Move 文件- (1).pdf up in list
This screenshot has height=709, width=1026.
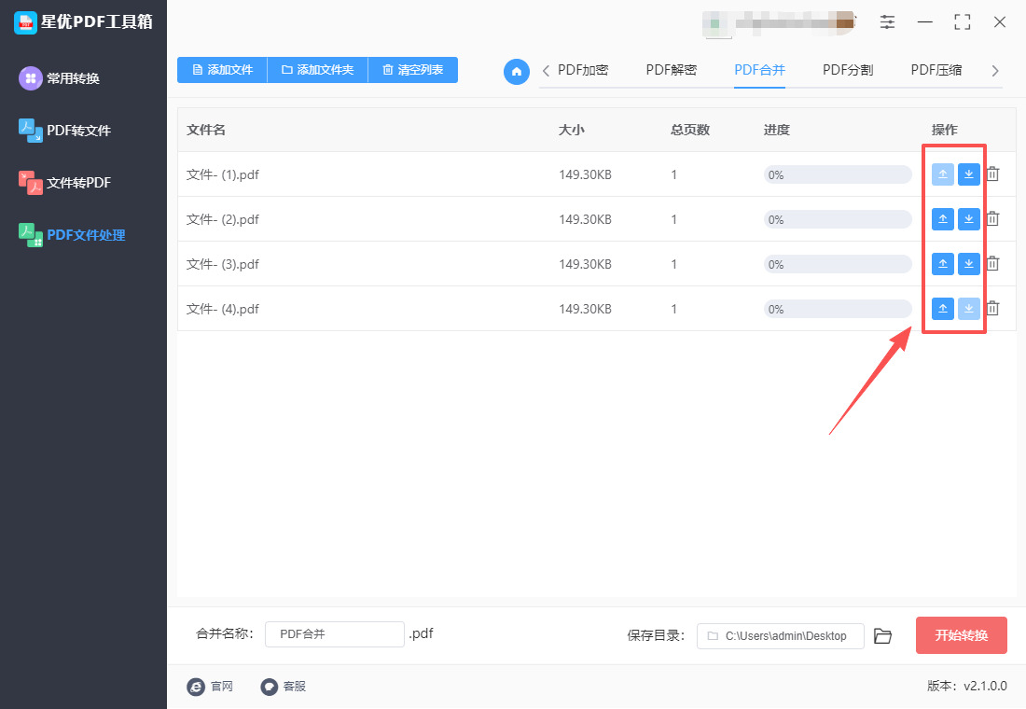pos(942,174)
